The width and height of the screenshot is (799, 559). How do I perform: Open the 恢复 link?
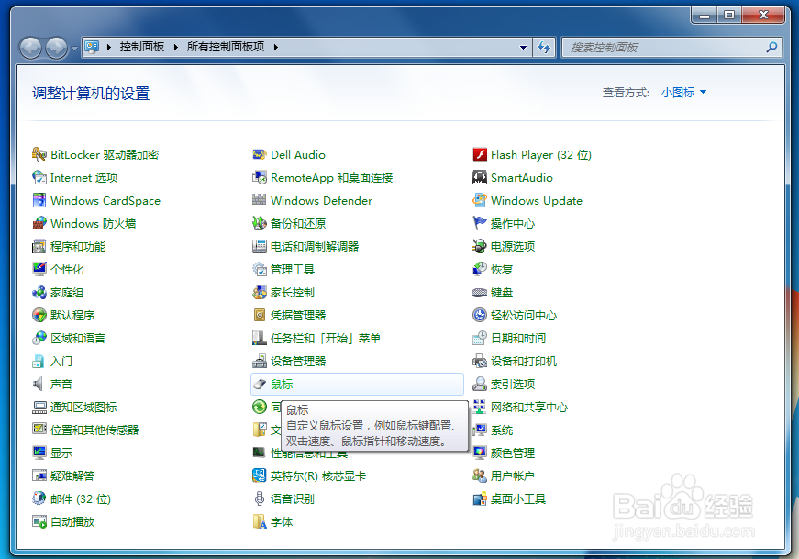click(x=502, y=269)
